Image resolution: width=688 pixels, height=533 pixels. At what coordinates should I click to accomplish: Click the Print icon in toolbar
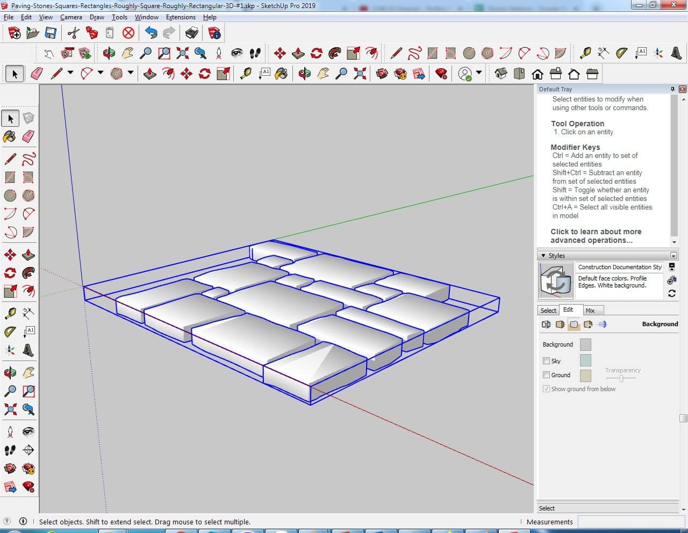191,33
